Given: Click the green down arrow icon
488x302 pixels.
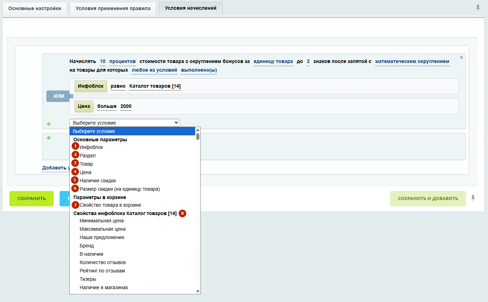Looking at the screenshot, I should coord(49,124).
